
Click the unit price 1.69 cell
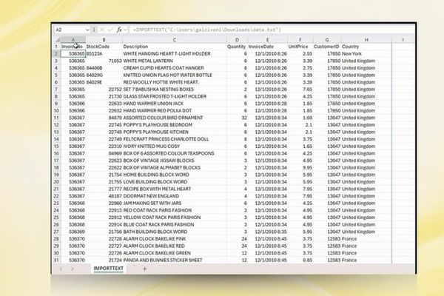coord(300,118)
